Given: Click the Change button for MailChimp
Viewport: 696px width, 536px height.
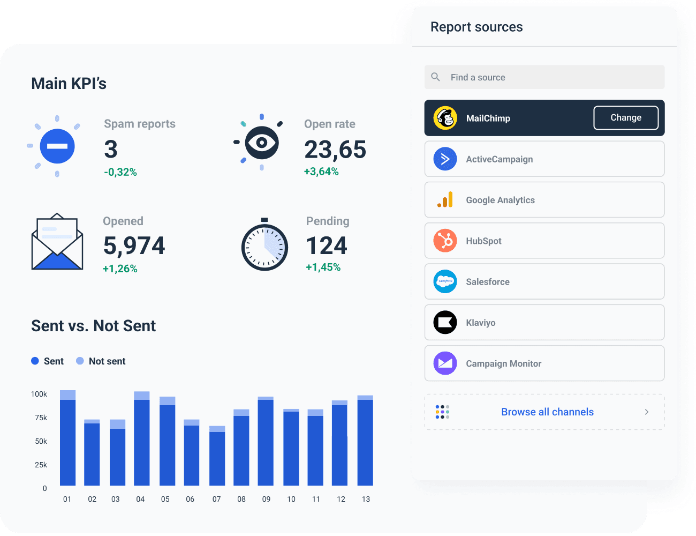Looking at the screenshot, I should tap(625, 117).
